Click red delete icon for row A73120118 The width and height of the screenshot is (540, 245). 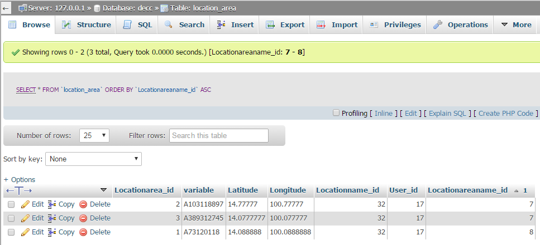[x=83, y=233]
